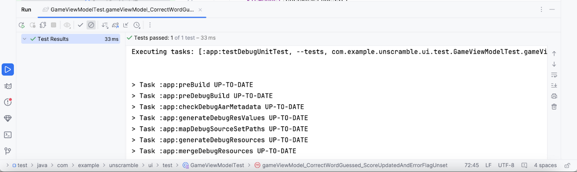Close the GameViewModelTest run tab

pos(200,10)
